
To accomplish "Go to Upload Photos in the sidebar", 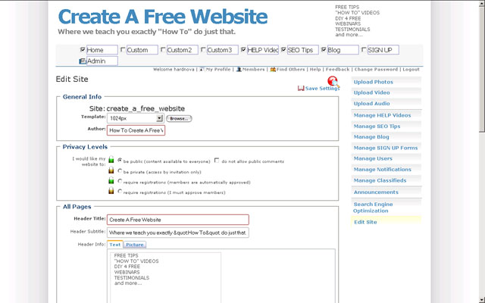I will tap(373, 82).
